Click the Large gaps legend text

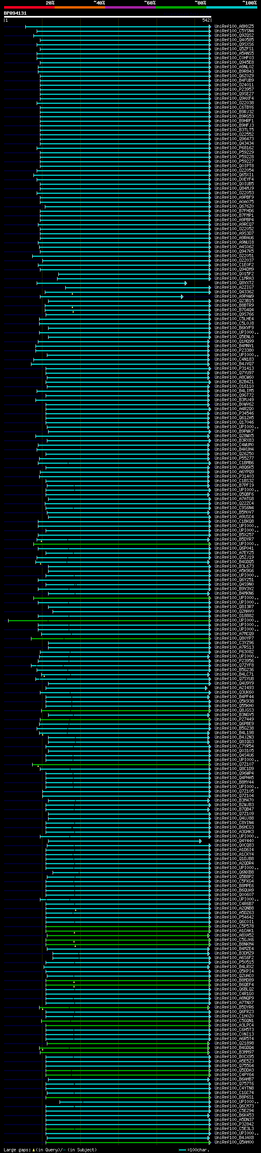tap(50, 1149)
